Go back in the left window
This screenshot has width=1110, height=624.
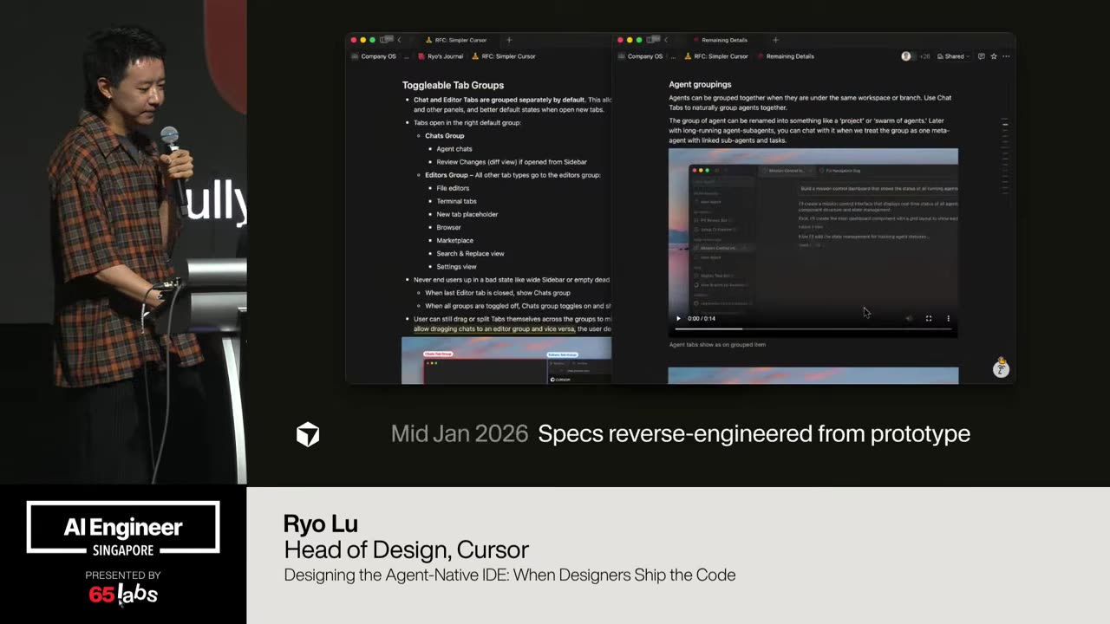pyautogui.click(x=399, y=40)
